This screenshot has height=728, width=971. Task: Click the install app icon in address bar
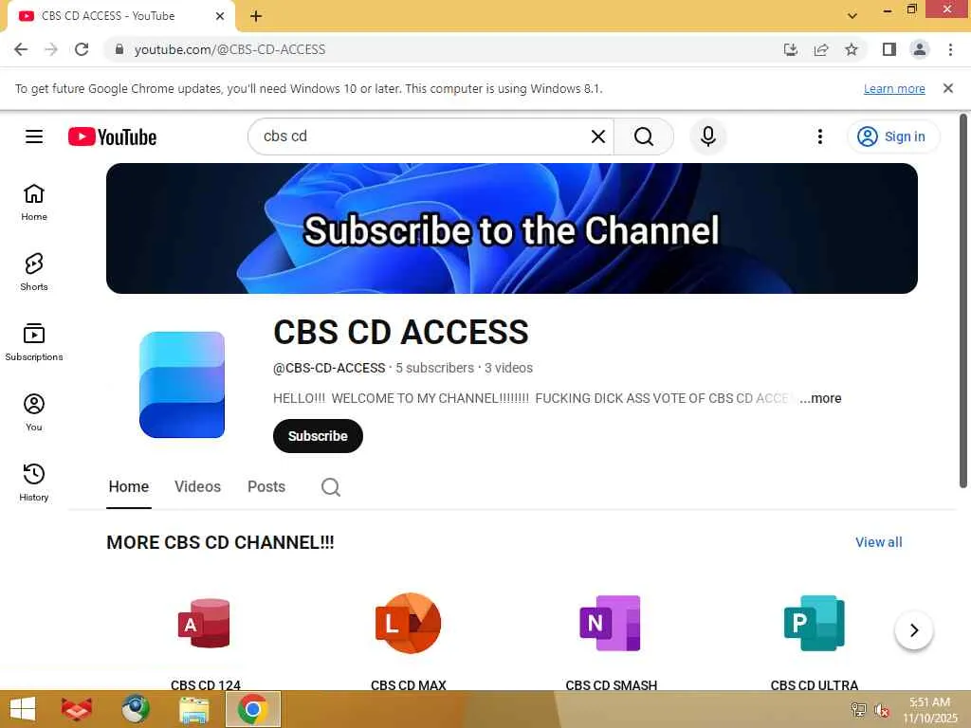click(x=791, y=49)
